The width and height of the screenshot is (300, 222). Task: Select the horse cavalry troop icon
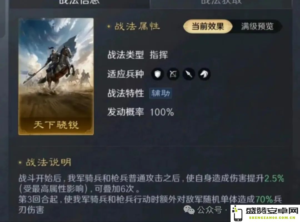(204, 74)
